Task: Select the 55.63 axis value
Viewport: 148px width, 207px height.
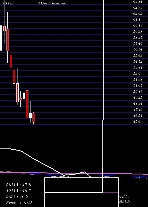Action: pyautogui.click(x=138, y=56)
